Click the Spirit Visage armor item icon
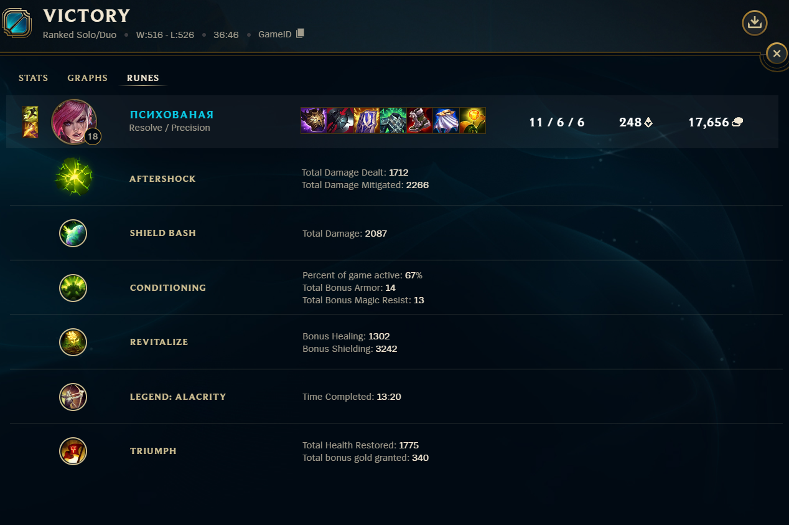This screenshot has height=525, width=789. 393,121
